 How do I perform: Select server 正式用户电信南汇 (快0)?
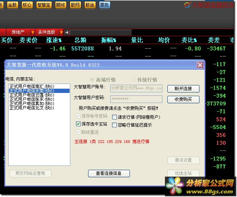(x=39, y=87)
